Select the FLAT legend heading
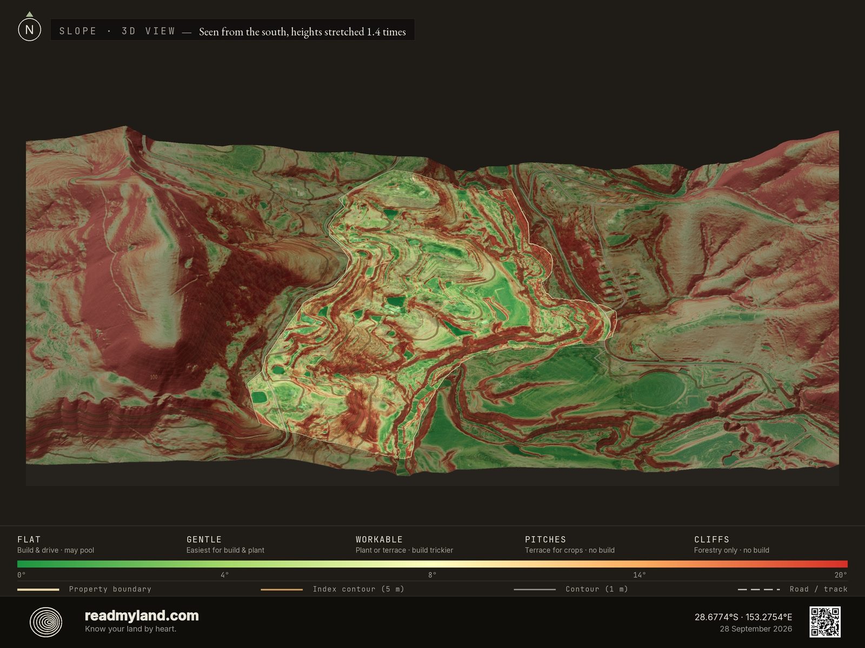The image size is (865, 648). tap(29, 539)
